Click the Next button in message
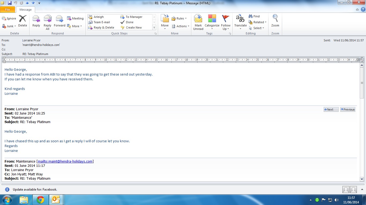The height and width of the screenshot is (205, 366). pyautogui.click(x=331, y=109)
